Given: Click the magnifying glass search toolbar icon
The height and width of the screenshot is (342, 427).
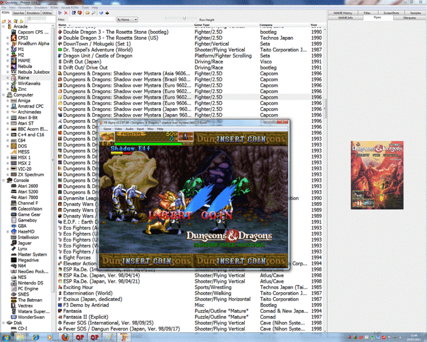Looking at the screenshot, I should (93, 13).
